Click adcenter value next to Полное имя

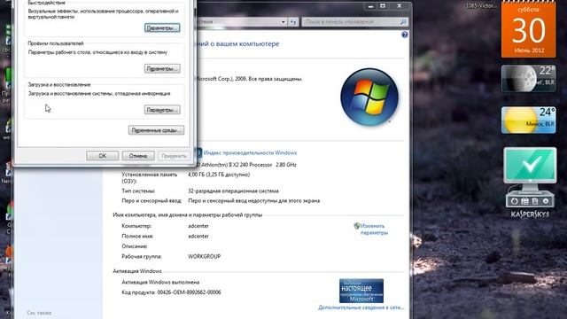(198, 237)
